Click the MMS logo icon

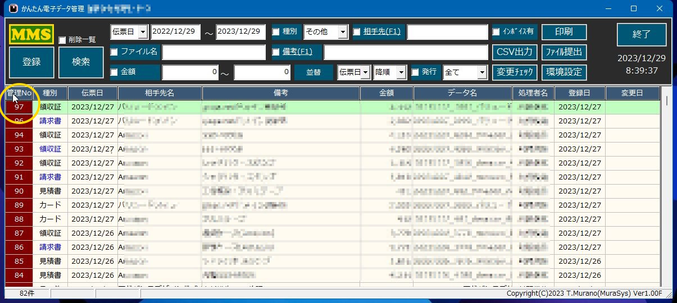[31, 34]
